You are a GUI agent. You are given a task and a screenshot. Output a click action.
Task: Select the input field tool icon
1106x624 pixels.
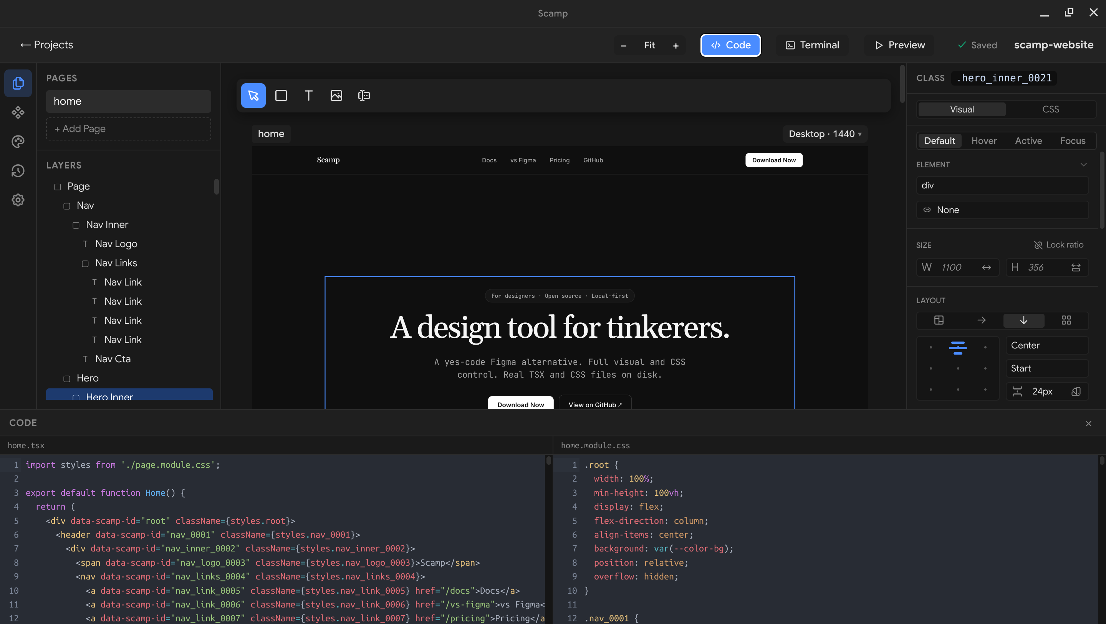(x=364, y=95)
